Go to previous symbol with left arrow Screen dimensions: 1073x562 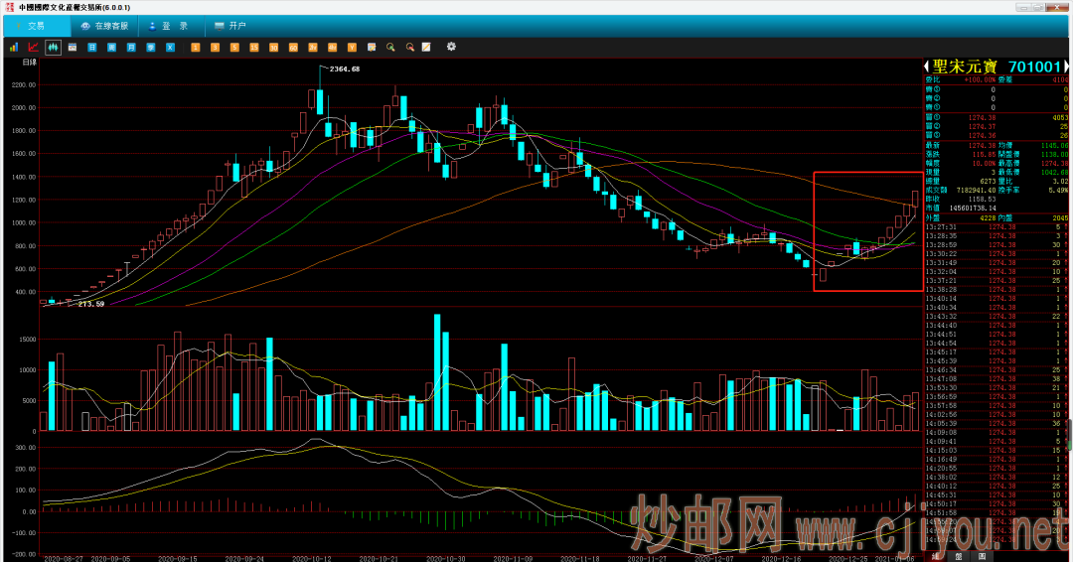(927, 66)
